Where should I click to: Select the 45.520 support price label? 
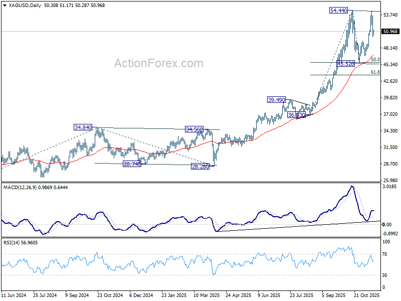346,64
